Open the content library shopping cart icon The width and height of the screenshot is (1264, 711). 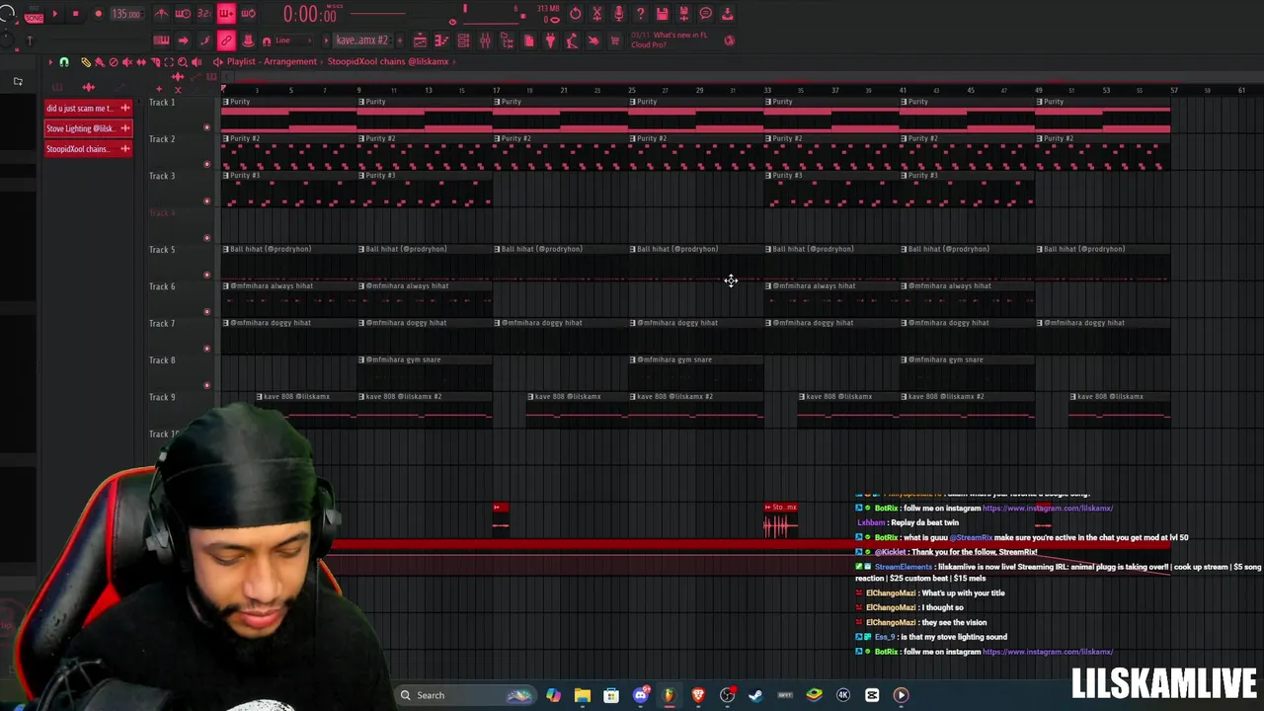click(x=614, y=40)
